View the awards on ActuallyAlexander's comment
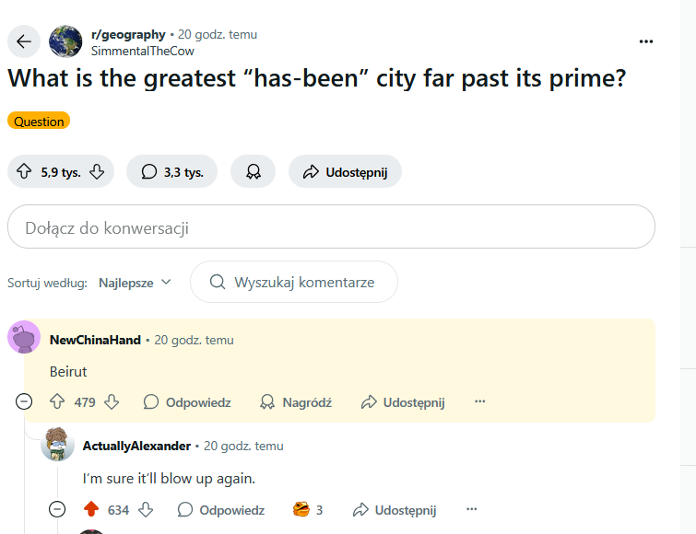Viewport: 696px width, 534px height. click(308, 510)
